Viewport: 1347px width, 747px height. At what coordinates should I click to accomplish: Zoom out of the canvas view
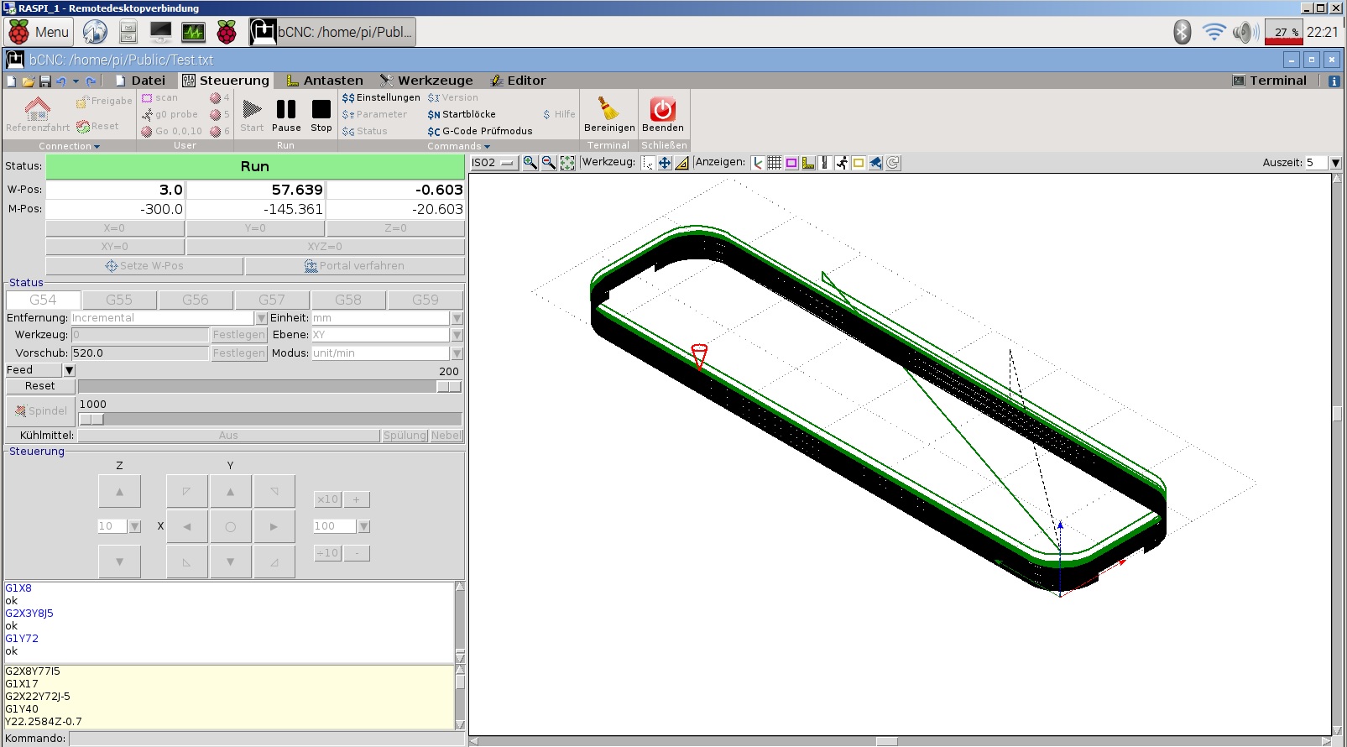(549, 163)
